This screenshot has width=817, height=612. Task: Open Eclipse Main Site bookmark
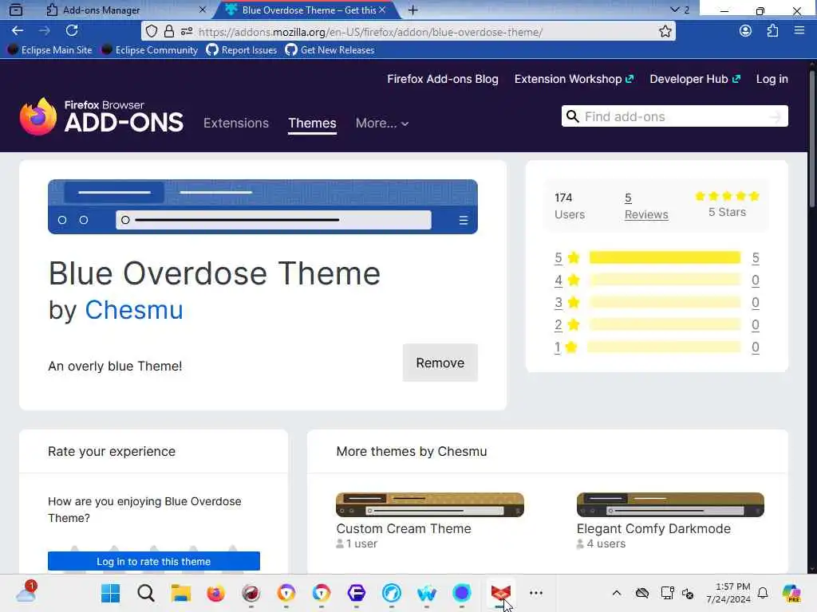tap(50, 50)
